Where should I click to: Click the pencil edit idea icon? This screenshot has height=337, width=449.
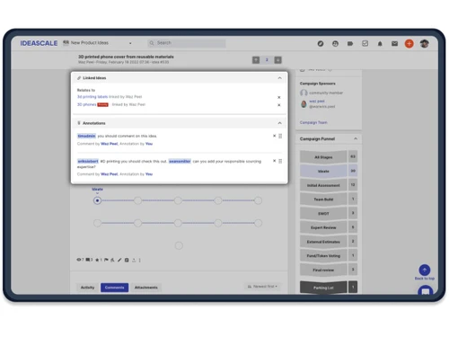[119, 260]
